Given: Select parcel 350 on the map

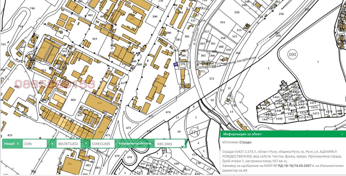Looking at the screenshot, I should click(237, 13).
